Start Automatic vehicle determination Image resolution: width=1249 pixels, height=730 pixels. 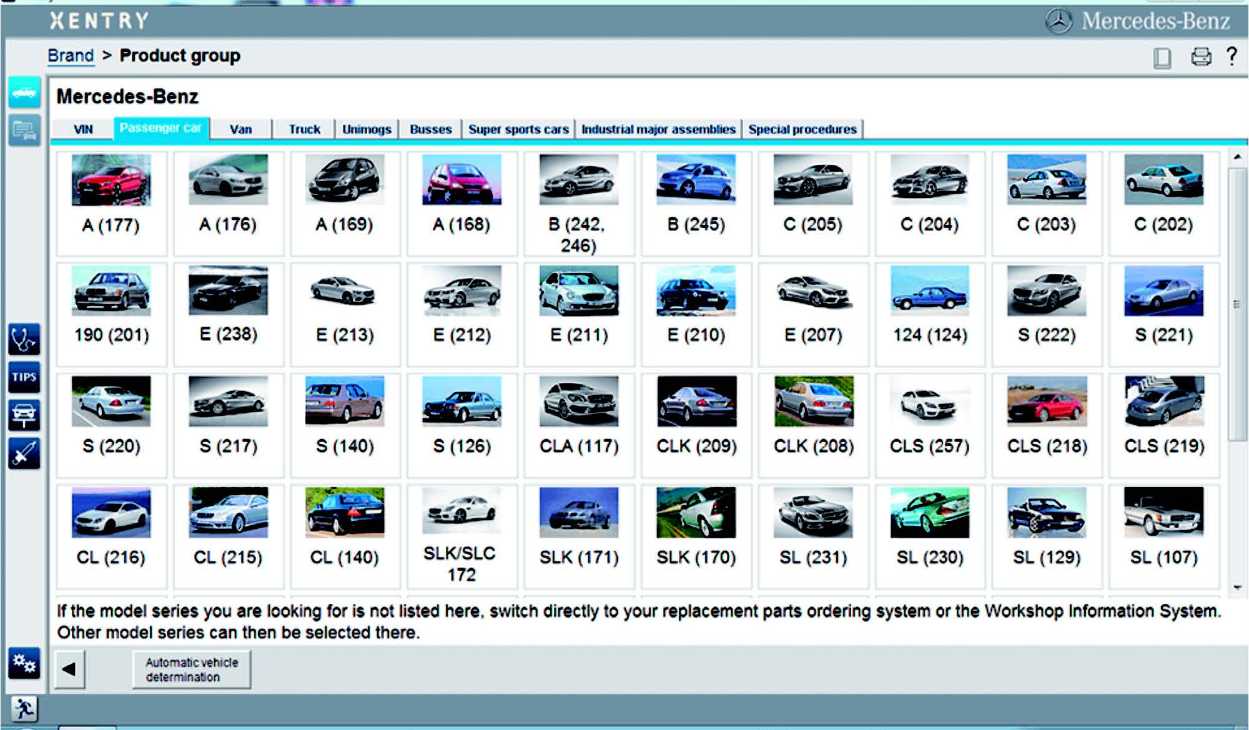click(192, 669)
